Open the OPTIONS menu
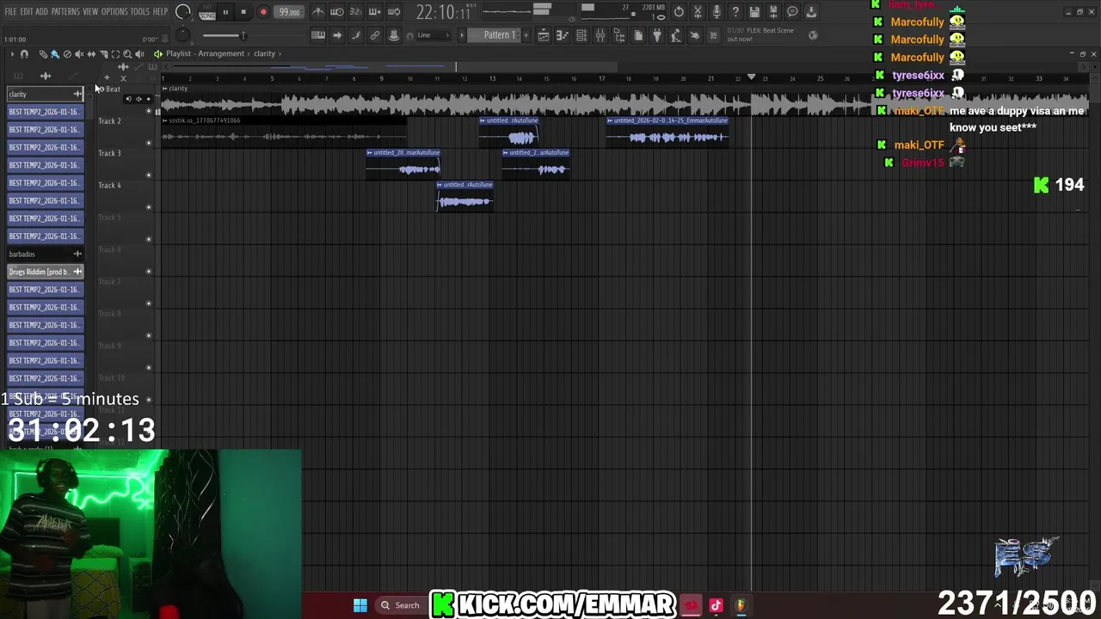This screenshot has width=1101, height=619. (114, 12)
